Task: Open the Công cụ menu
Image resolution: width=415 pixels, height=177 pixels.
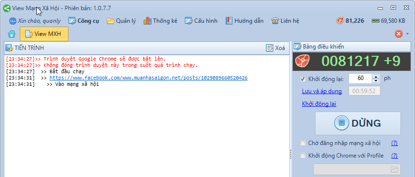Action: point(83,21)
